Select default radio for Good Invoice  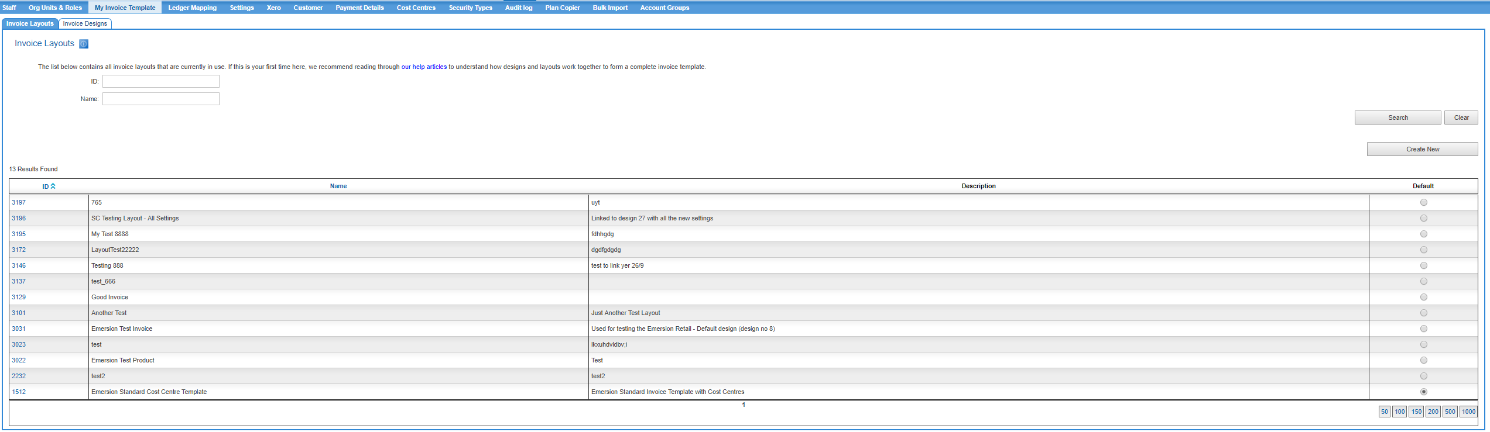pyautogui.click(x=1423, y=297)
